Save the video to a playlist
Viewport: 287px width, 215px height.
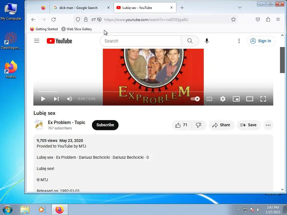tap(248, 125)
